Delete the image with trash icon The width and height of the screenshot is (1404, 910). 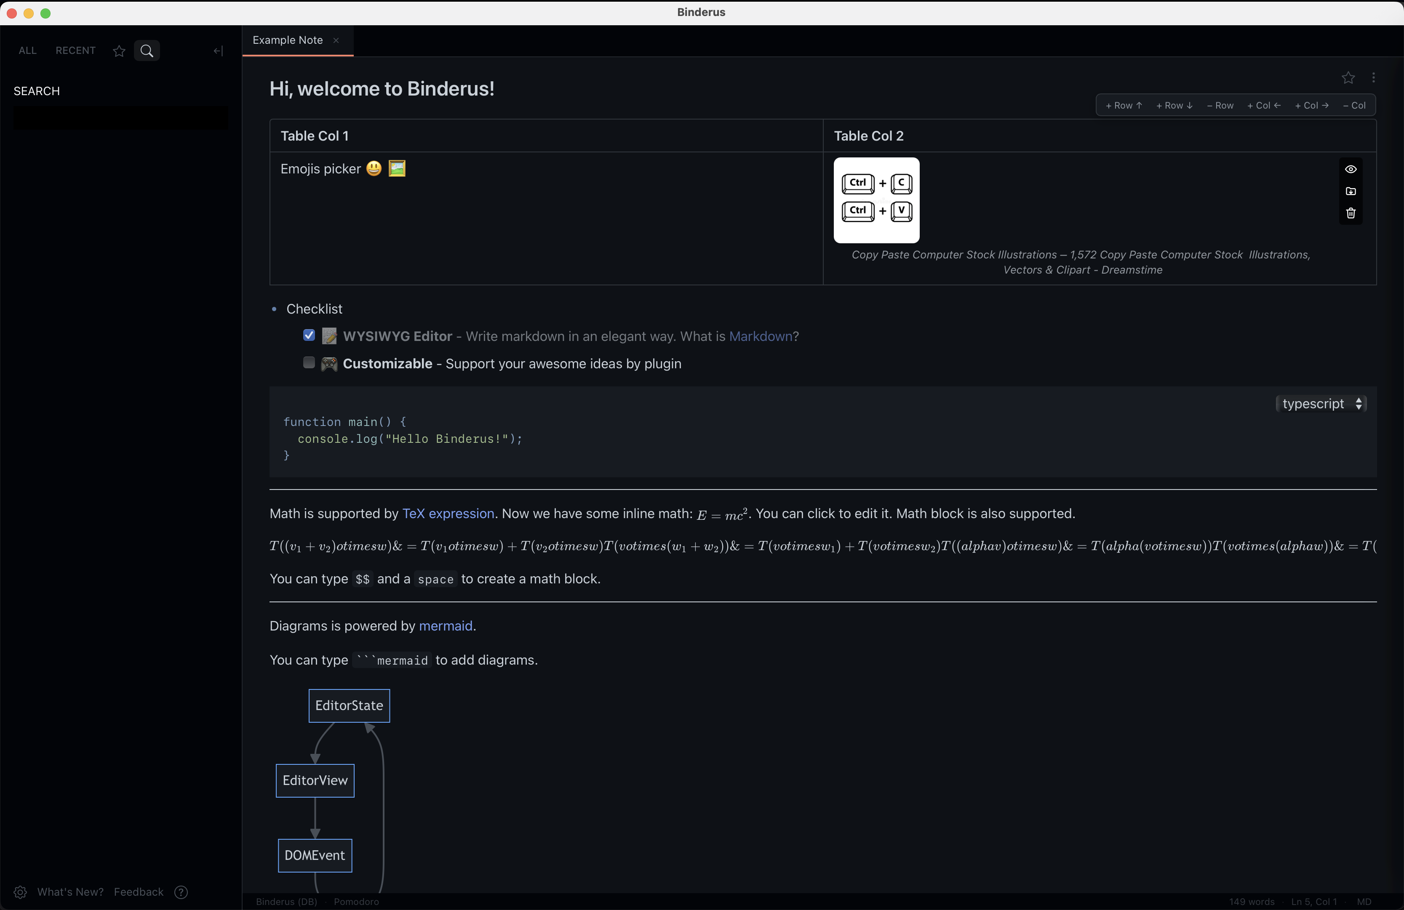point(1351,213)
